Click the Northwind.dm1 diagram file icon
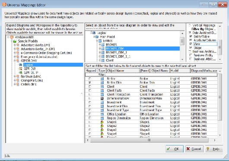229x161 pixels. [18, 77]
